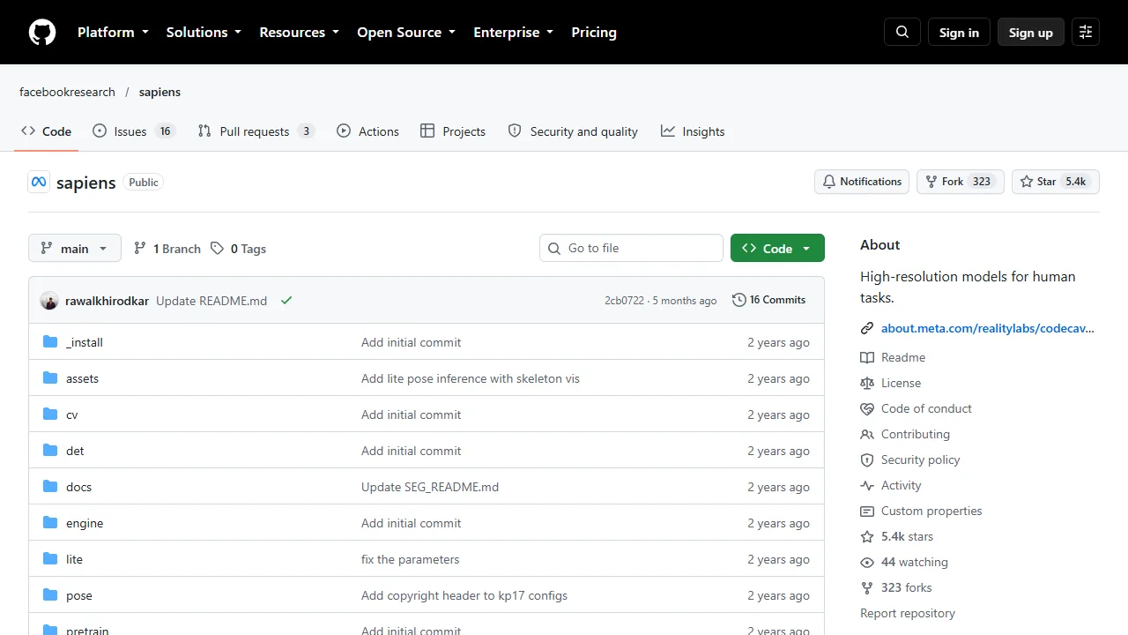This screenshot has height=635, width=1128.
Task: Open the docs folder icon
Action: pyautogui.click(x=50, y=487)
